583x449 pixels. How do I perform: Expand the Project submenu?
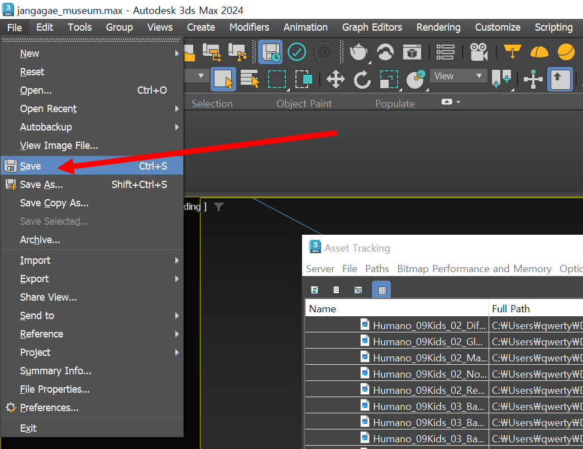pos(177,353)
